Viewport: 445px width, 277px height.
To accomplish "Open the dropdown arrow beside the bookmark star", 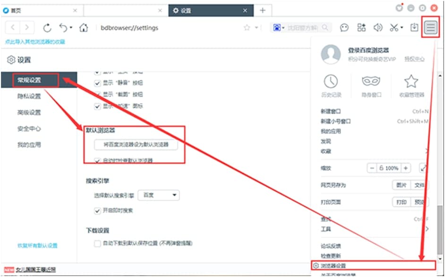I will tap(256, 28).
